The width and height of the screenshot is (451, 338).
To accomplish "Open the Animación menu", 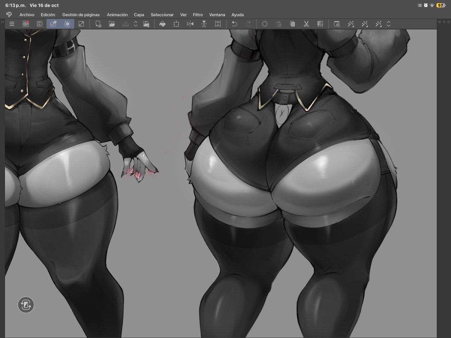I will pyautogui.click(x=117, y=15).
